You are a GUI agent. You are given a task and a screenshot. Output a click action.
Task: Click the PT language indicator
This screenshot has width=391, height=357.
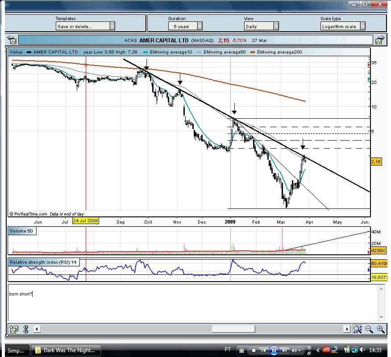coord(228,349)
